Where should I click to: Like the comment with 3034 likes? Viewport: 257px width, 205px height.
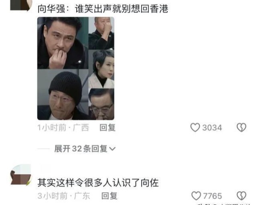195,127
